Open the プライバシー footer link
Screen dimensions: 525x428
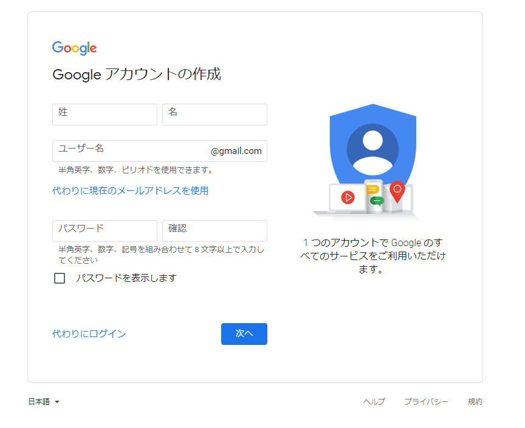426,401
